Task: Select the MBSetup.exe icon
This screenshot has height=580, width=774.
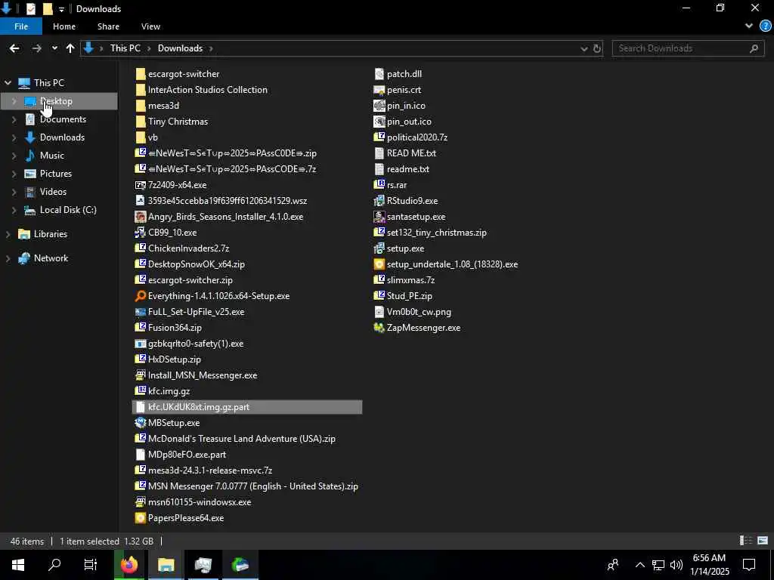Action: 140,423
